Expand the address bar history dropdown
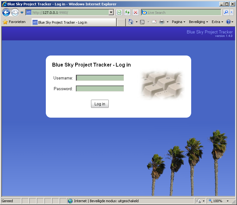This screenshot has height=205, width=237. (x=111, y=12)
